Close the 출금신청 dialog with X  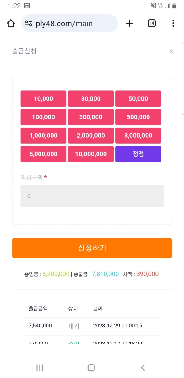[171, 51]
